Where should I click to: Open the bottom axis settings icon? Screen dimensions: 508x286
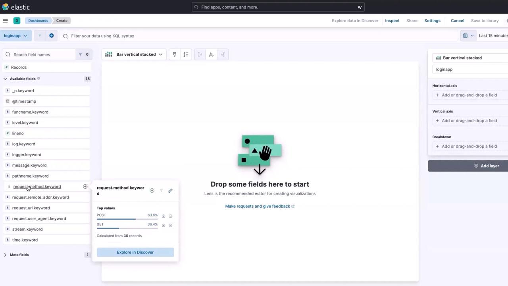(x=211, y=54)
